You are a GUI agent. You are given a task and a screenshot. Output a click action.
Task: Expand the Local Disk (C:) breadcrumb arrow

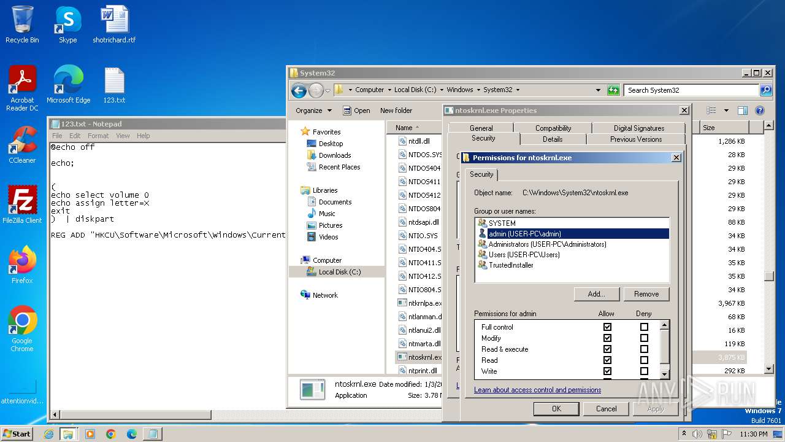(x=441, y=90)
